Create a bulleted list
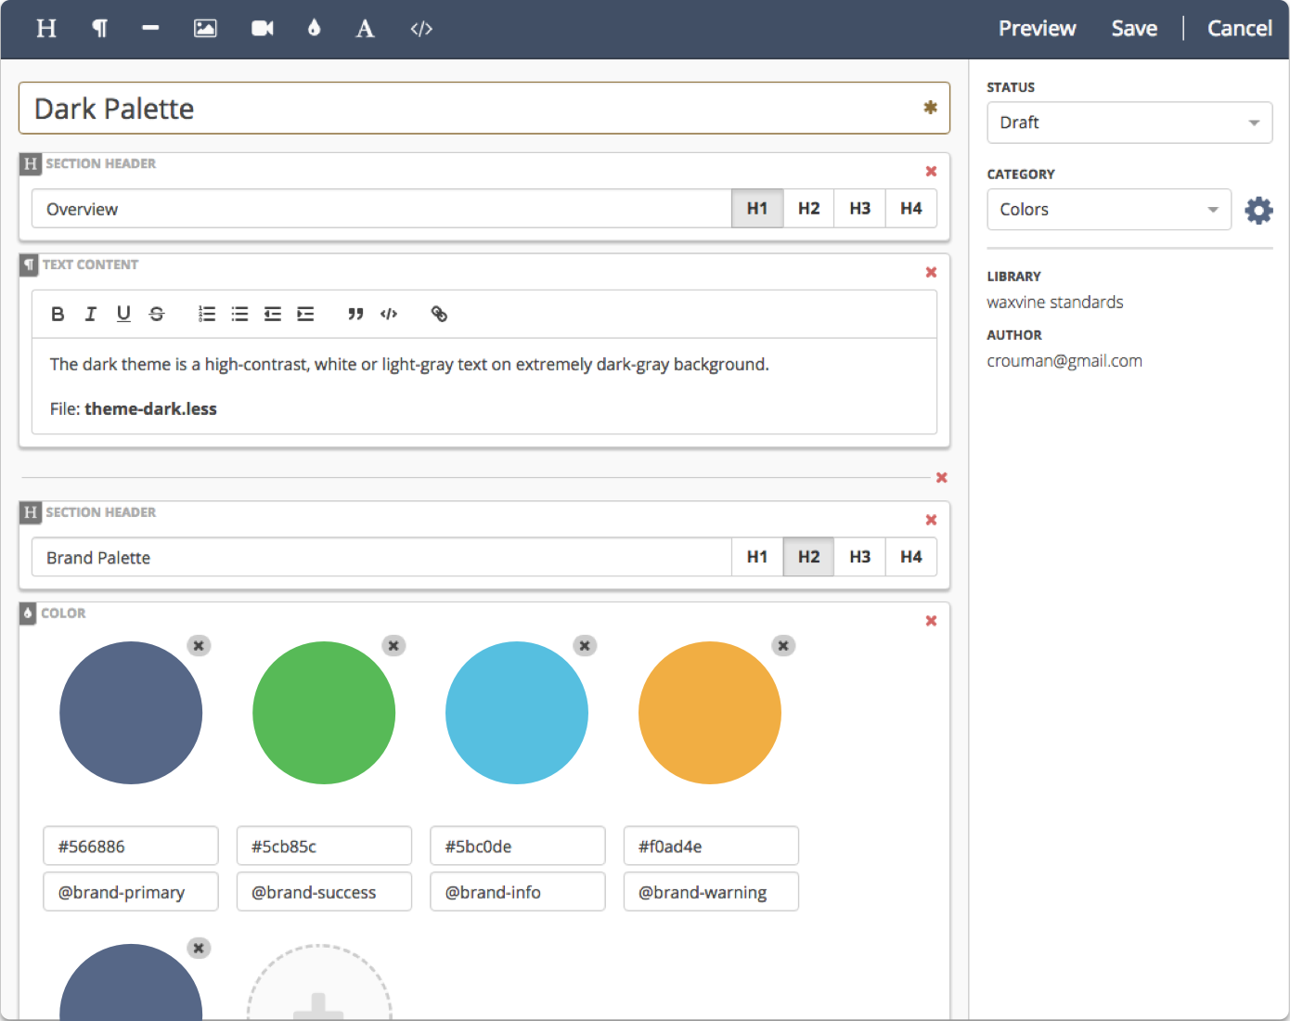This screenshot has height=1021, width=1290. (x=239, y=314)
